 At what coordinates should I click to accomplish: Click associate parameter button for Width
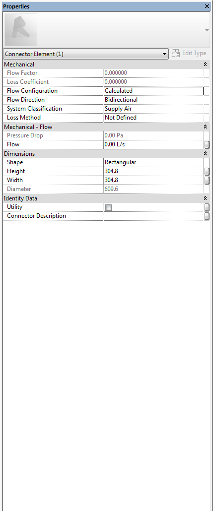(207, 180)
